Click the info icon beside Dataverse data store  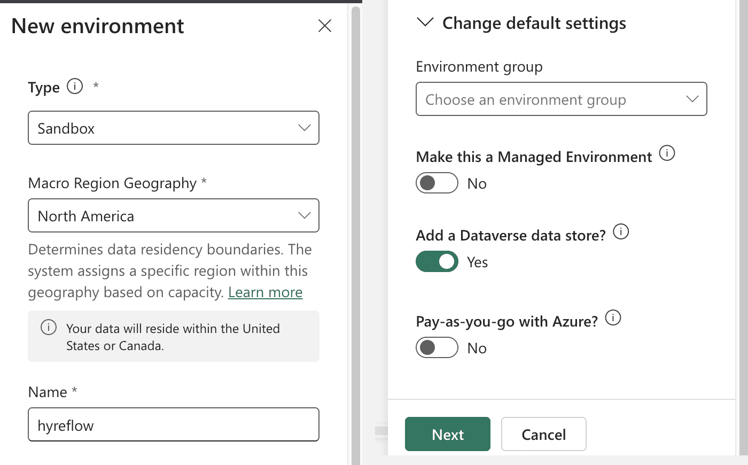pyautogui.click(x=621, y=232)
